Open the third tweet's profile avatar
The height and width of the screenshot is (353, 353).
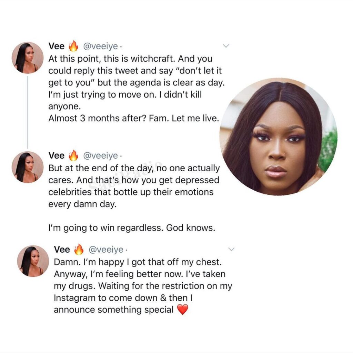(33, 261)
